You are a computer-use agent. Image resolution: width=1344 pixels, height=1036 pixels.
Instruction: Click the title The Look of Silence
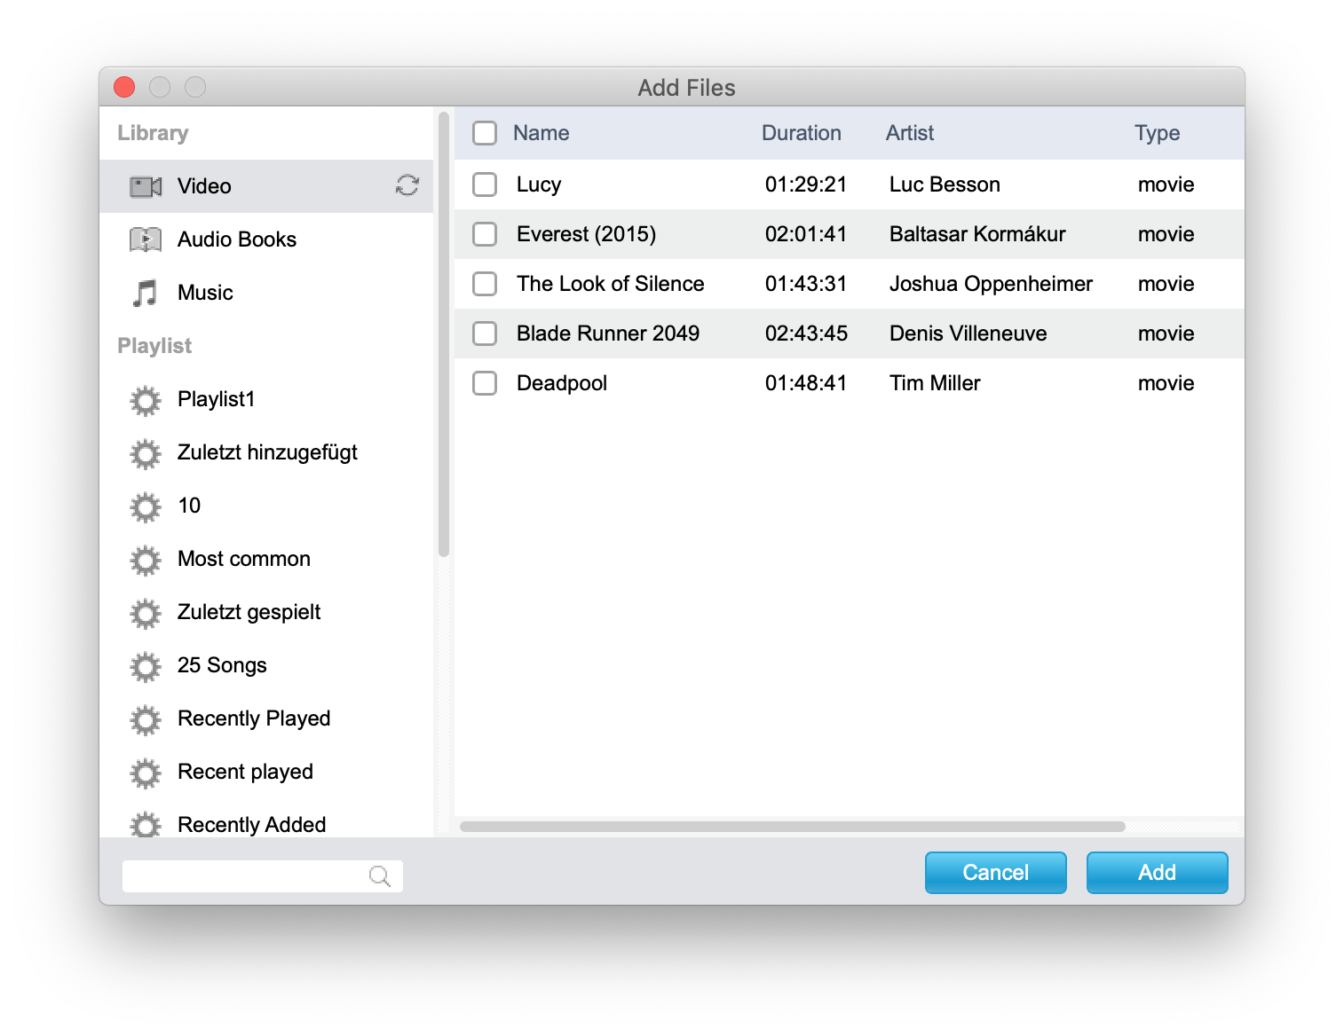click(x=611, y=284)
